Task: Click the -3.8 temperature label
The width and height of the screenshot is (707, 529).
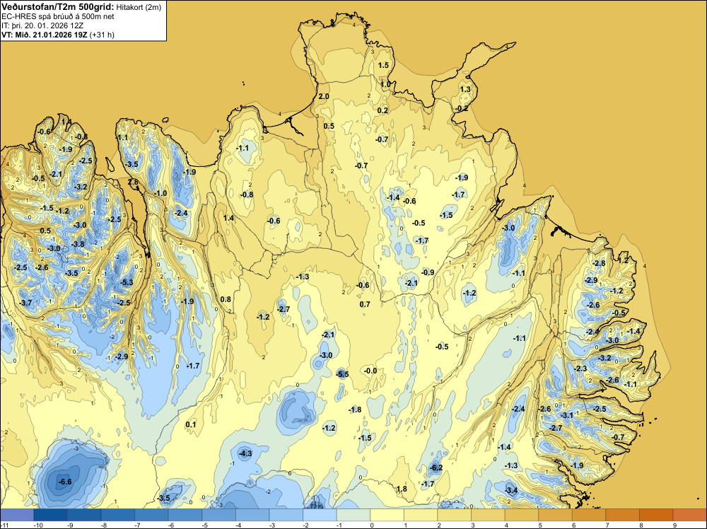Action: [x=78, y=244]
